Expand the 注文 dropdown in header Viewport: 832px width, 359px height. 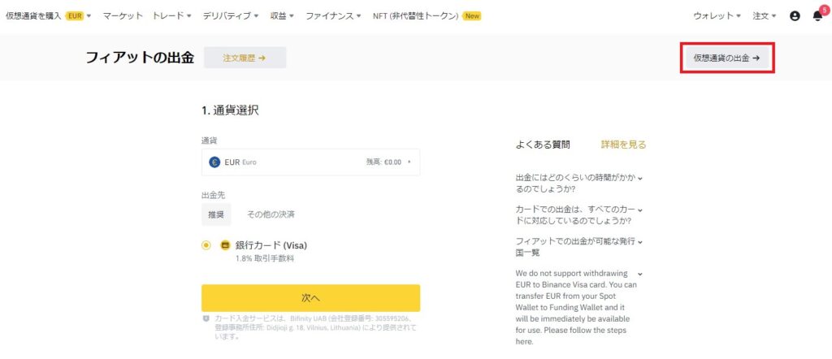[x=764, y=16]
